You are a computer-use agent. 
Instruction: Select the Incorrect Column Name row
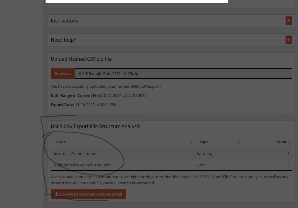click(171, 154)
